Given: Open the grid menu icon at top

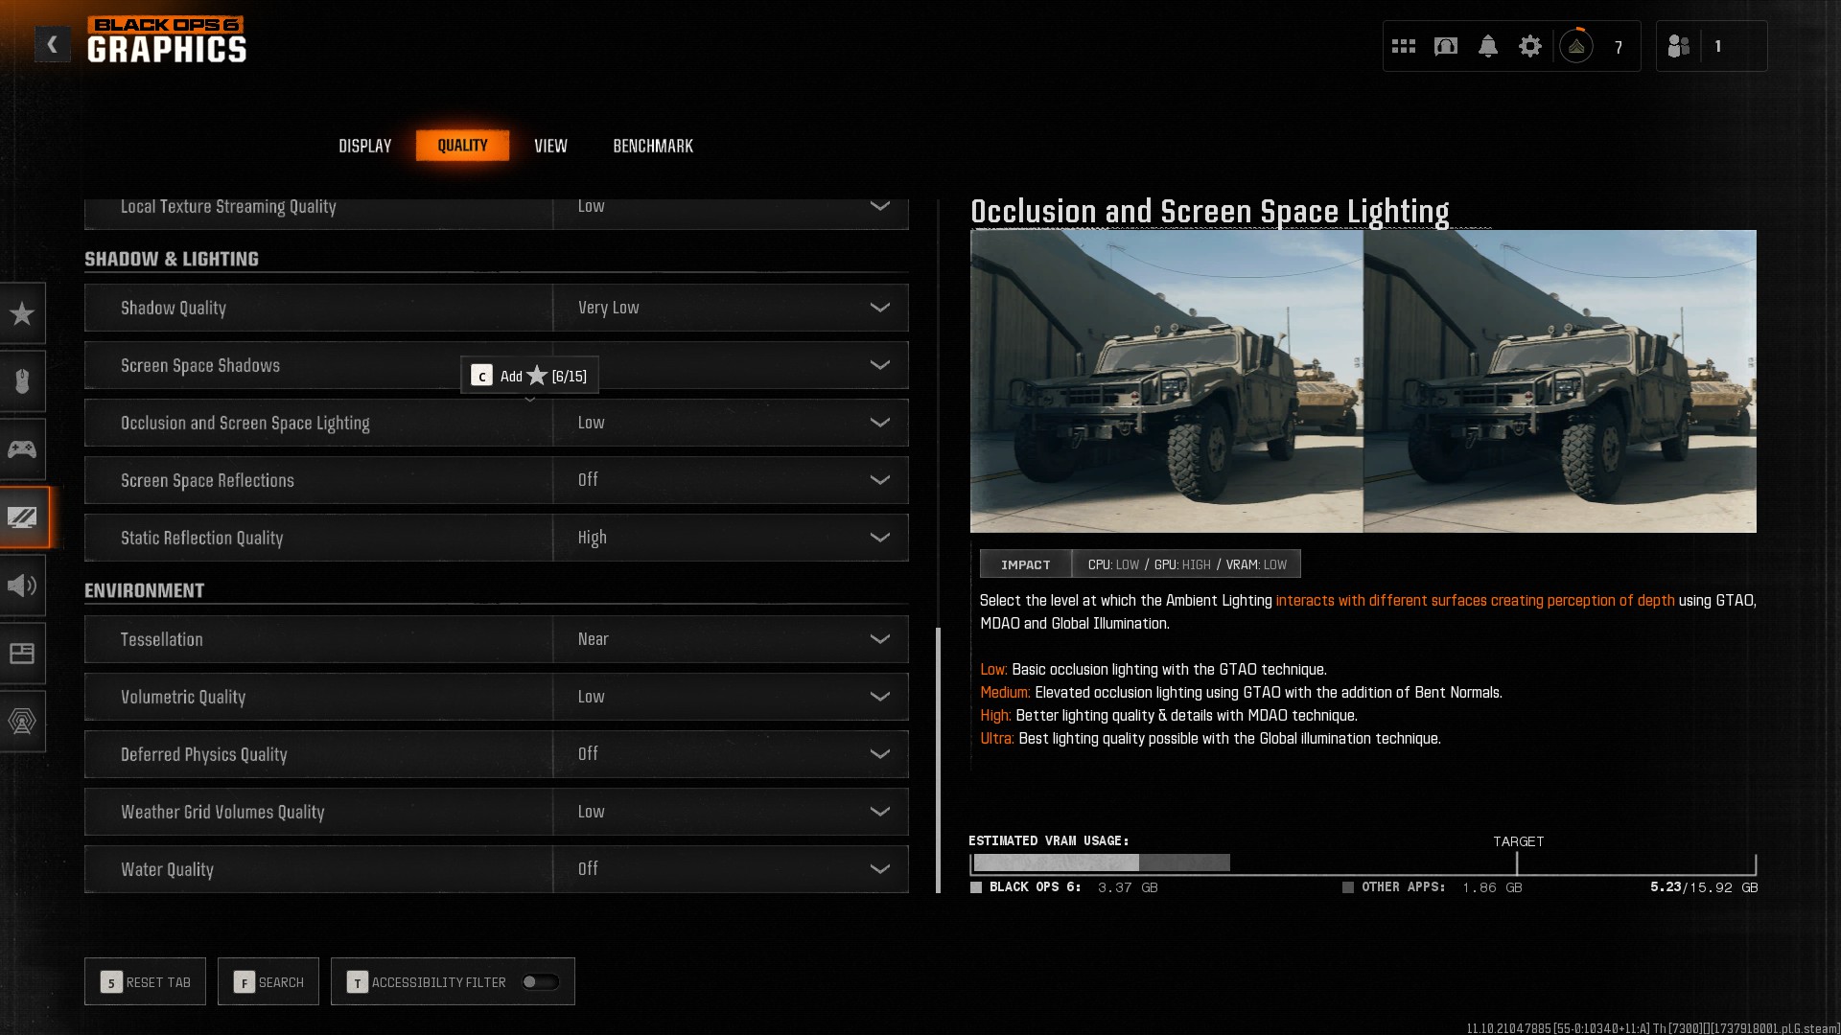Looking at the screenshot, I should [x=1403, y=46].
